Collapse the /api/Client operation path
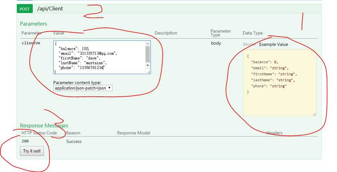The image size is (337, 172). click(50, 9)
